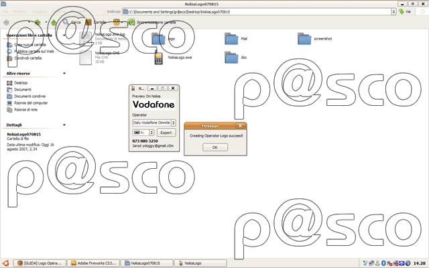
Task: Select the logo folder icon
Action: (158, 39)
